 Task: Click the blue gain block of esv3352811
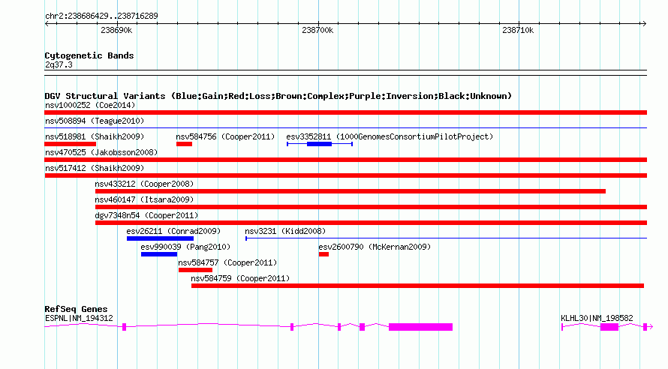click(x=319, y=144)
